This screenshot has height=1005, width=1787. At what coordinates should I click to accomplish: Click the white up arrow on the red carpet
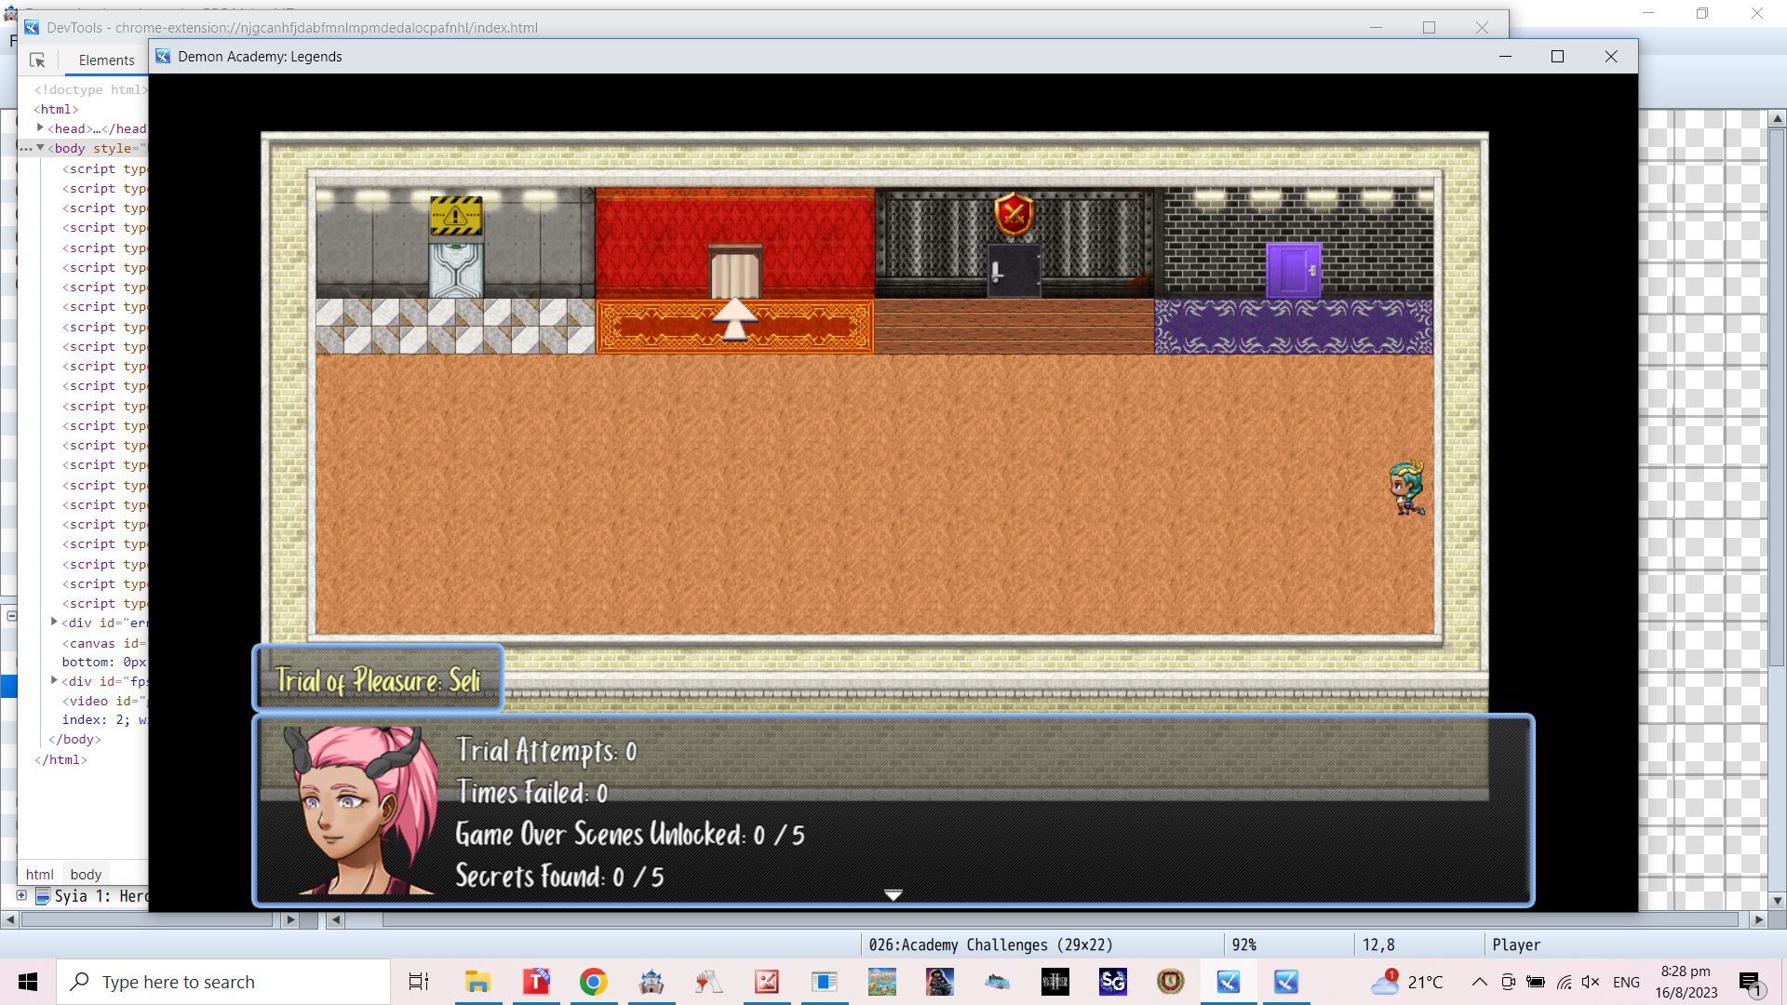[735, 318]
